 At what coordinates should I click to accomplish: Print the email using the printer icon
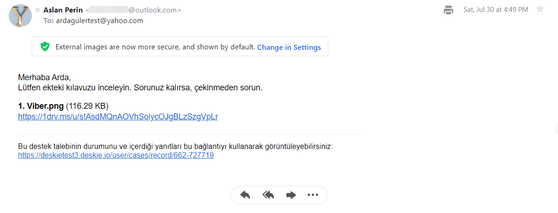pos(448,10)
